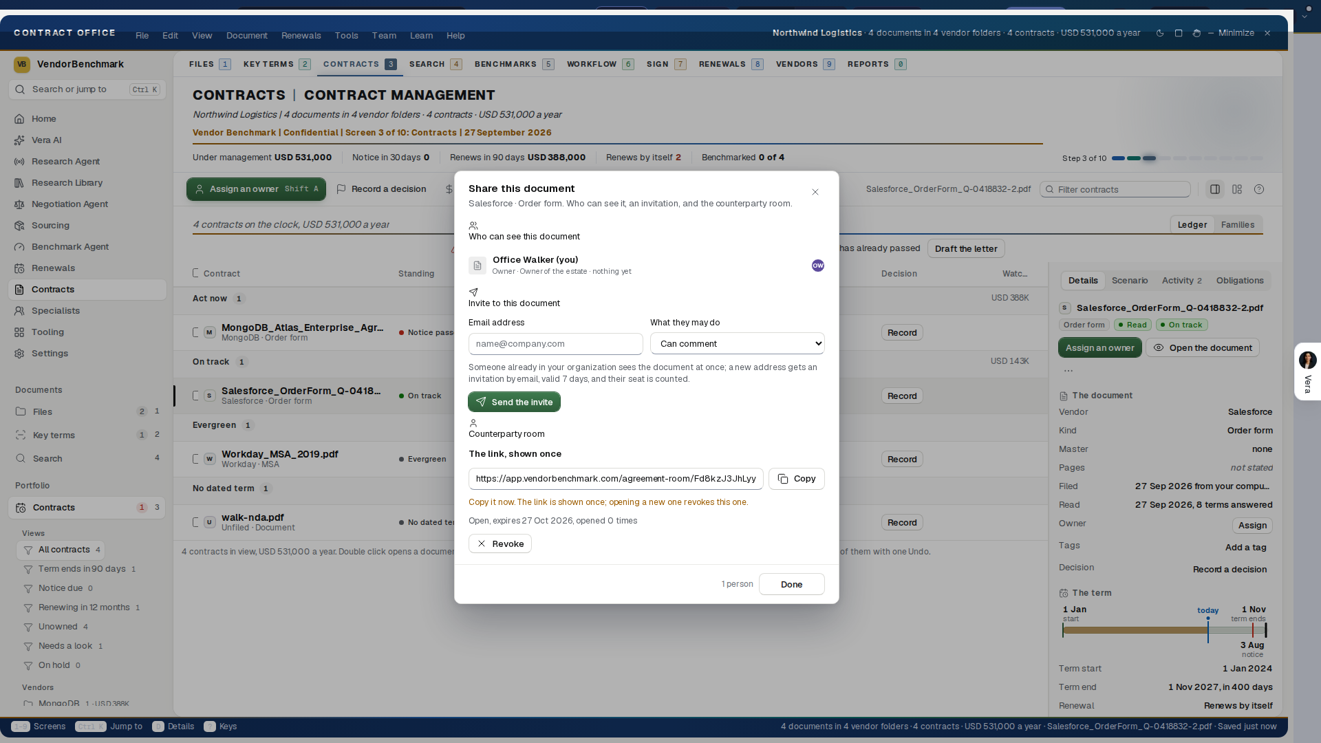Tick the MongoDB Atlas Enterprise row checkbox

tap(195, 332)
